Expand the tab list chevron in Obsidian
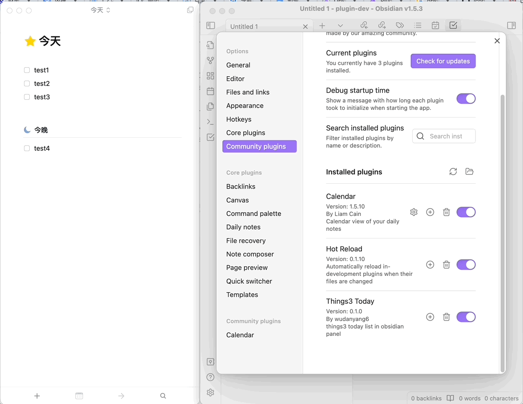Screen dimensions: 523x404 (340, 25)
